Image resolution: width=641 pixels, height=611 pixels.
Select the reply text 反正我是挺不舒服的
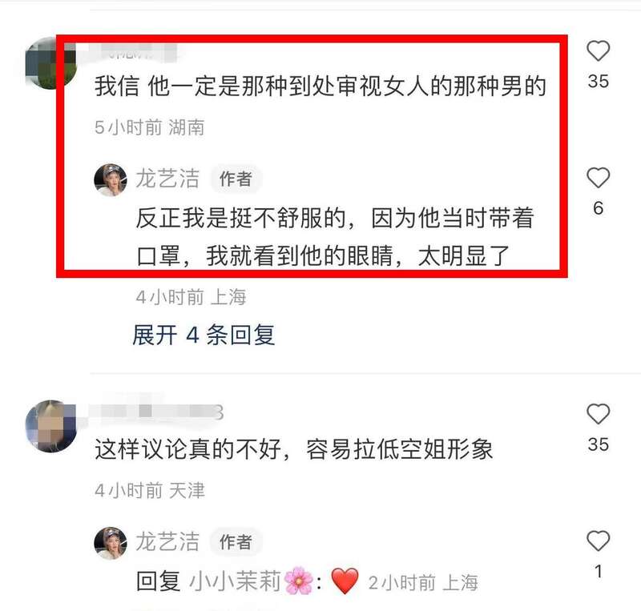click(x=241, y=218)
